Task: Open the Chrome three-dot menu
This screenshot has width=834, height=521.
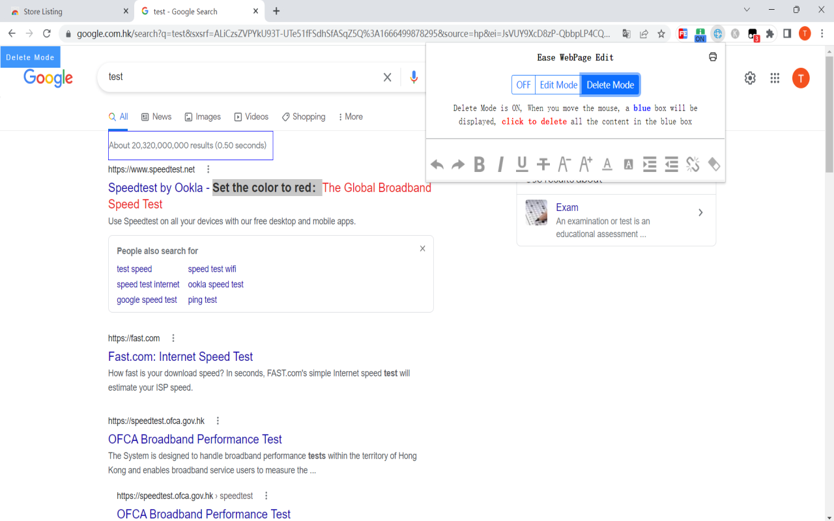Action: [x=822, y=34]
